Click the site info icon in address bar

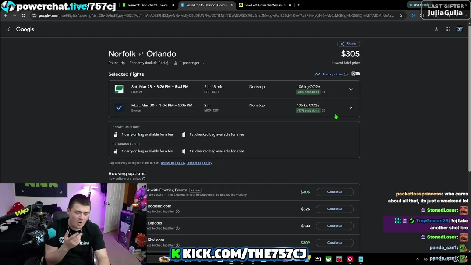(x=34, y=15)
